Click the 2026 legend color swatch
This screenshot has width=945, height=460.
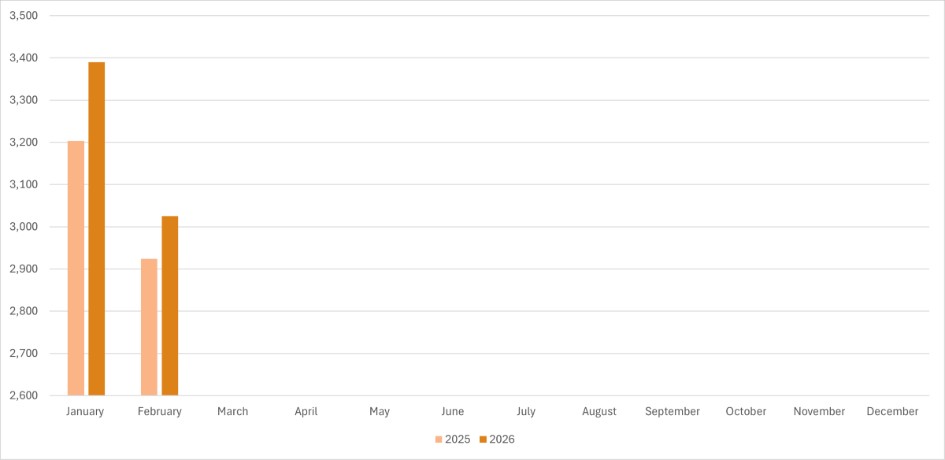point(483,440)
